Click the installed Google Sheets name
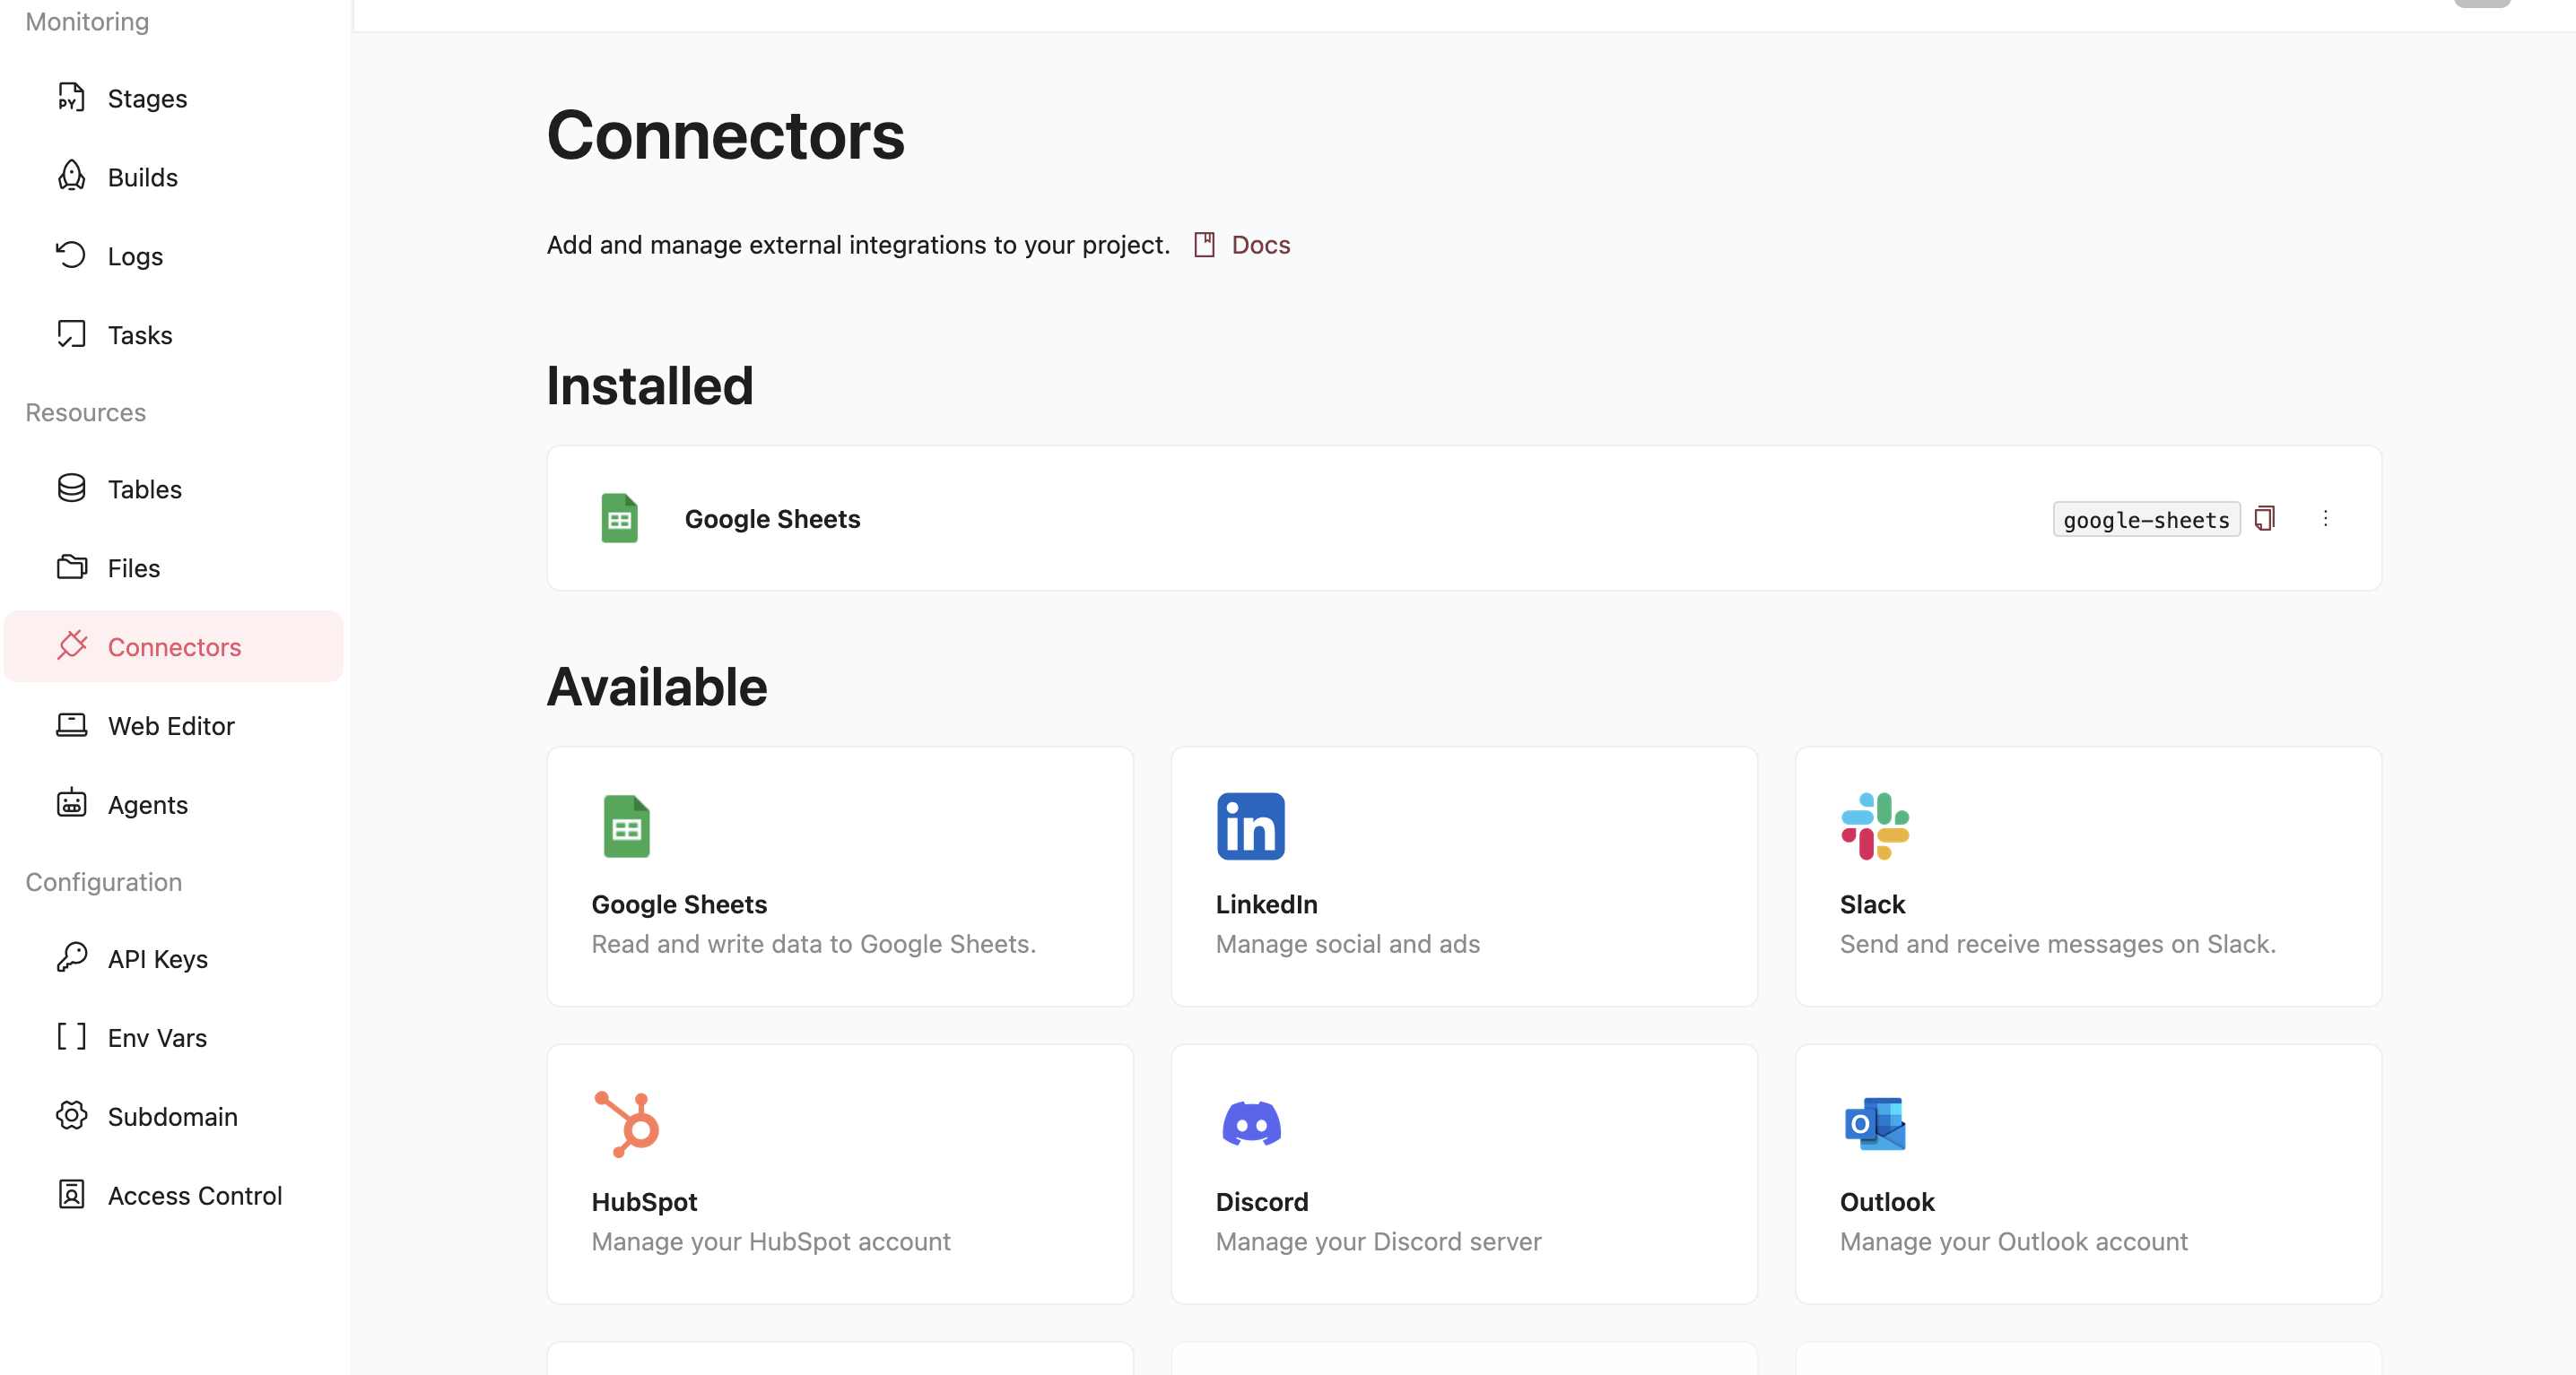Image resolution: width=2576 pixels, height=1375 pixels. [772, 519]
